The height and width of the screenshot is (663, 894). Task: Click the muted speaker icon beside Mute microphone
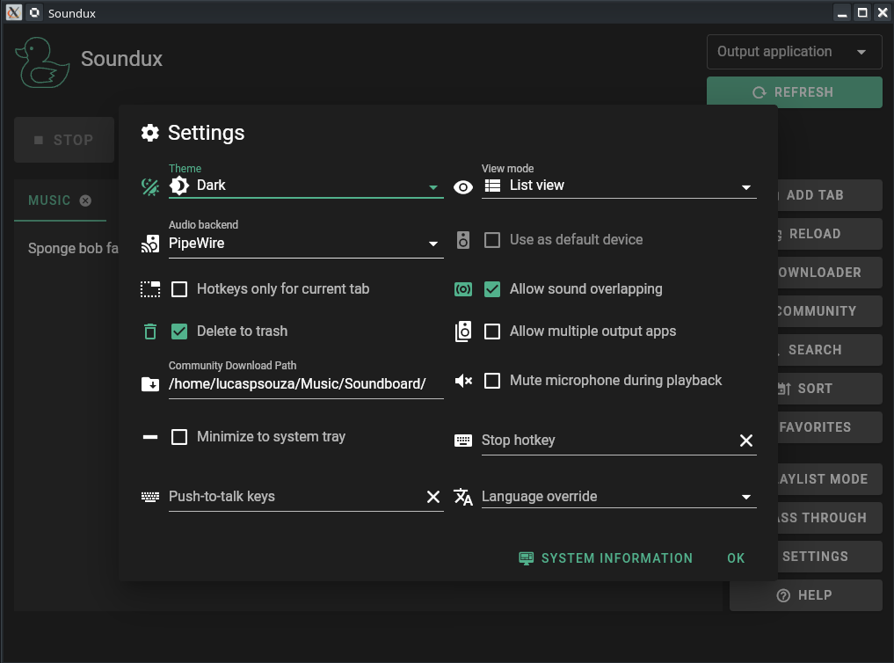click(x=463, y=380)
